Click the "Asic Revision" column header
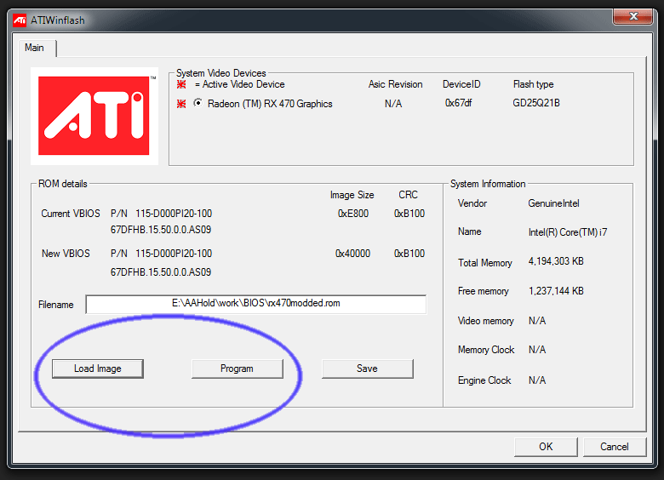Image resolution: width=664 pixels, height=480 pixels. pyautogui.click(x=396, y=84)
